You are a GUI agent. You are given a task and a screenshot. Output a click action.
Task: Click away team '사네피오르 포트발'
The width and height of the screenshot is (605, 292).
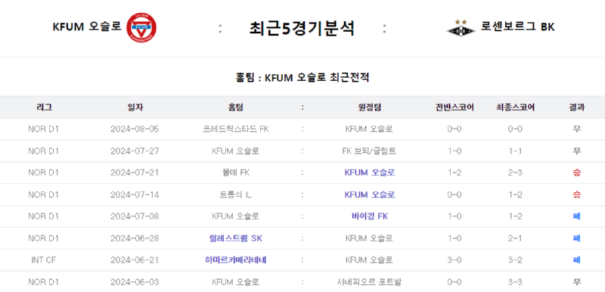(369, 282)
